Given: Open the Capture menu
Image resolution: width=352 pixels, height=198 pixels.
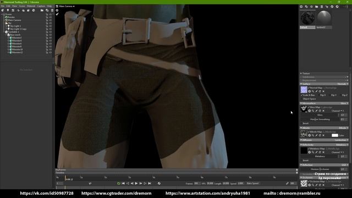Looking at the screenshot, I should pyautogui.click(x=41, y=6).
